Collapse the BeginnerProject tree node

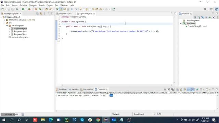point(2,17)
